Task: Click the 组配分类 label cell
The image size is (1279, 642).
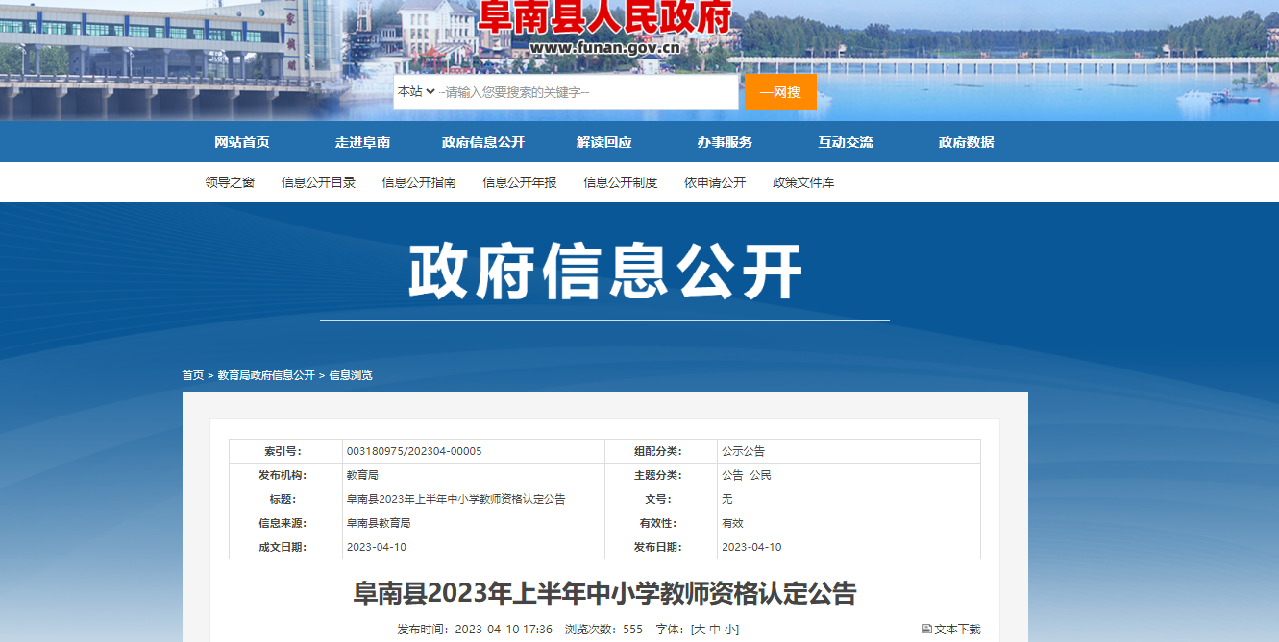Action: 661,451
